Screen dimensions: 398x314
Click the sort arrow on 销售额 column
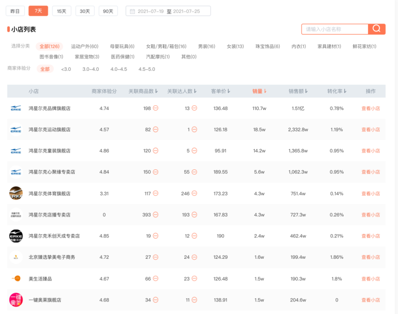(x=307, y=91)
